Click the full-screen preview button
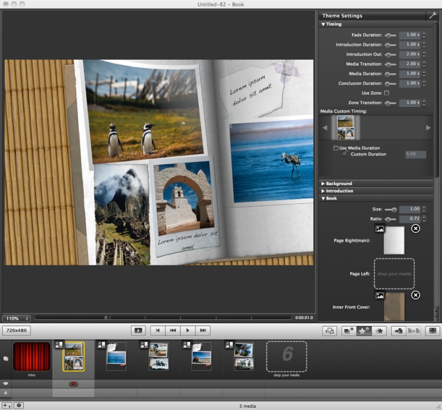This screenshot has height=410, width=442. 138,330
